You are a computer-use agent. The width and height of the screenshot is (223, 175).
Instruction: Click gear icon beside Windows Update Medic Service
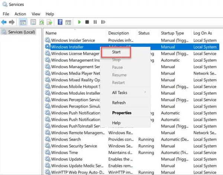48,165
